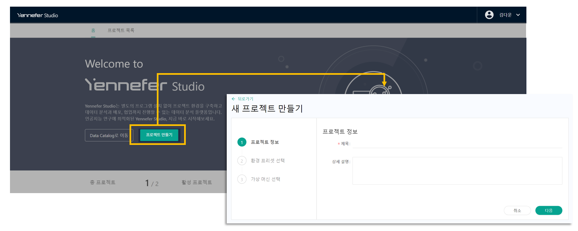
Task: Click the back arrow icon beside 뒤로가기
Action: [233, 99]
